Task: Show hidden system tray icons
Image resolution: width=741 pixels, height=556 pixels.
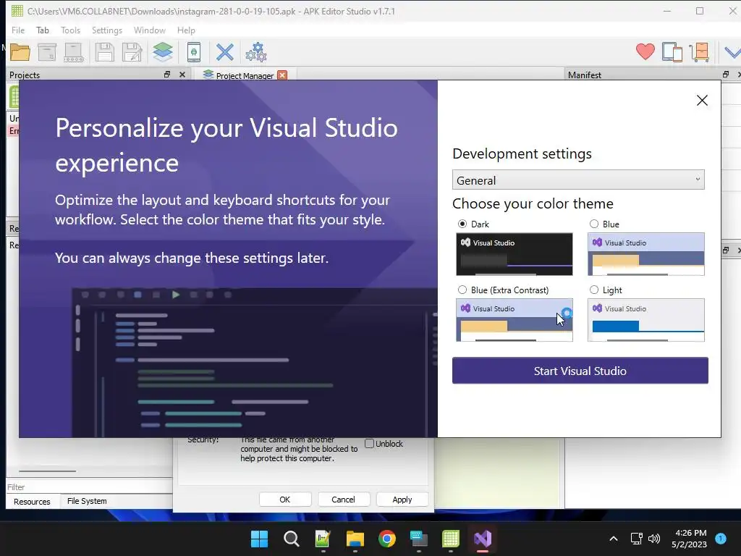Action: pyautogui.click(x=614, y=539)
